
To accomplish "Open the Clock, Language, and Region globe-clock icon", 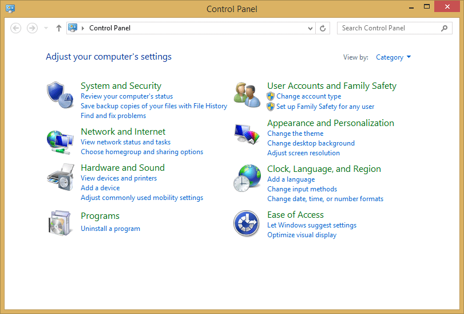I will 247,178.
